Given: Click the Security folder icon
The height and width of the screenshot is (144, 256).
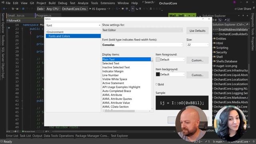Looking at the screenshot, I should [x=214, y=52].
